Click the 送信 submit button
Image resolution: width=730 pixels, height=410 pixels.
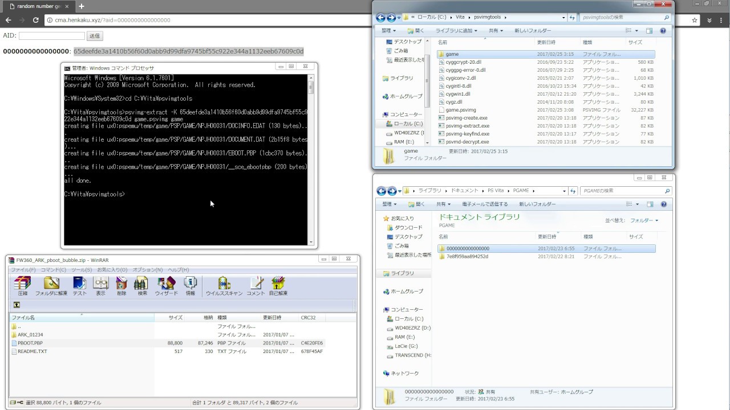pyautogui.click(x=95, y=36)
